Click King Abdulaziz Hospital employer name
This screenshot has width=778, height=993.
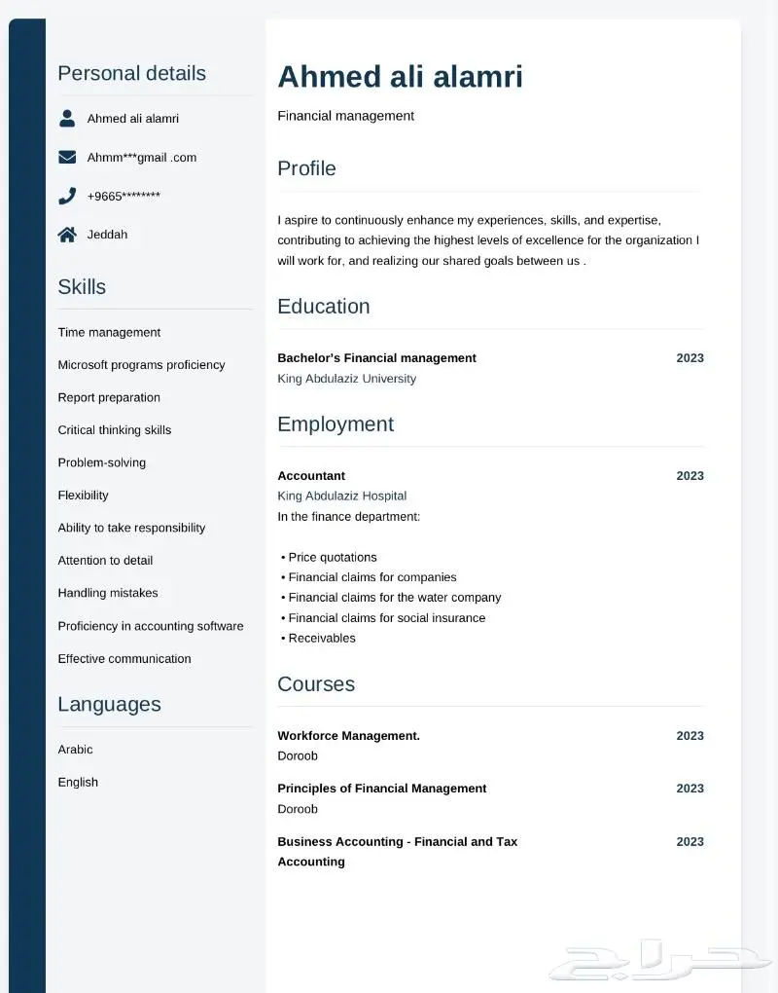click(341, 496)
